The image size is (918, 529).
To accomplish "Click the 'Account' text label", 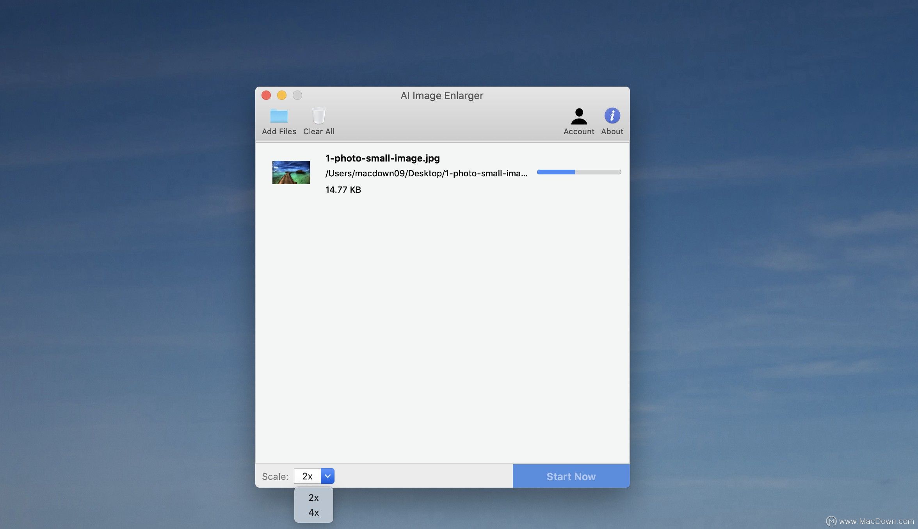I will (579, 131).
